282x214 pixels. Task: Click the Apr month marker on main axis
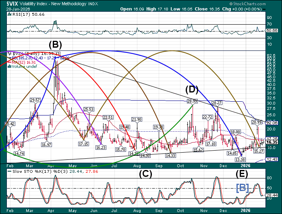tap(51, 166)
